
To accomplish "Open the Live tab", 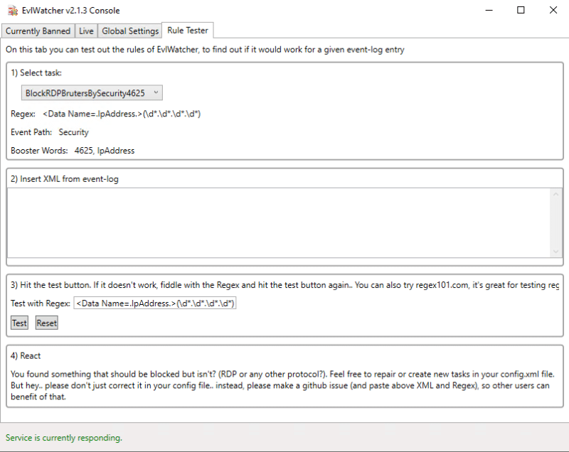I will (x=86, y=31).
